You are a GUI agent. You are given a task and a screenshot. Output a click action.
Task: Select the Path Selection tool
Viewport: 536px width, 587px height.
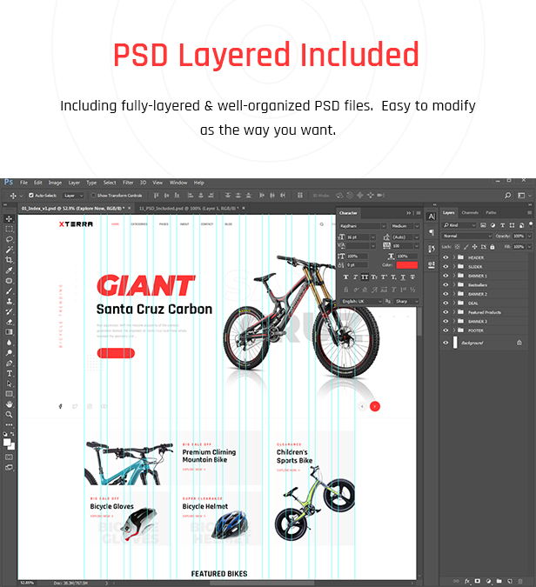pyautogui.click(x=9, y=384)
